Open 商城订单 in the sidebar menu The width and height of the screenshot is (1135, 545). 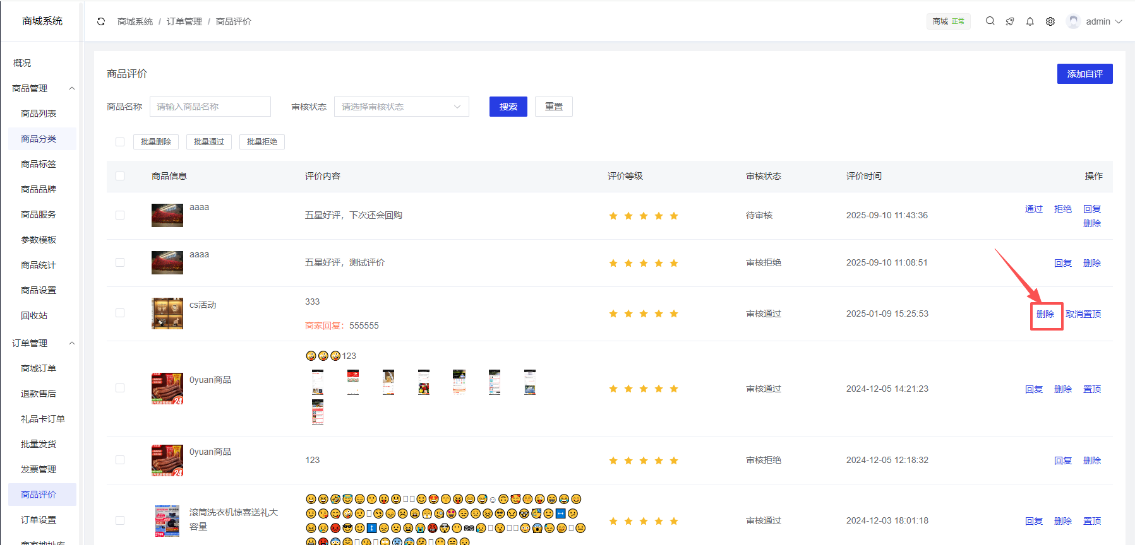pyautogui.click(x=39, y=368)
